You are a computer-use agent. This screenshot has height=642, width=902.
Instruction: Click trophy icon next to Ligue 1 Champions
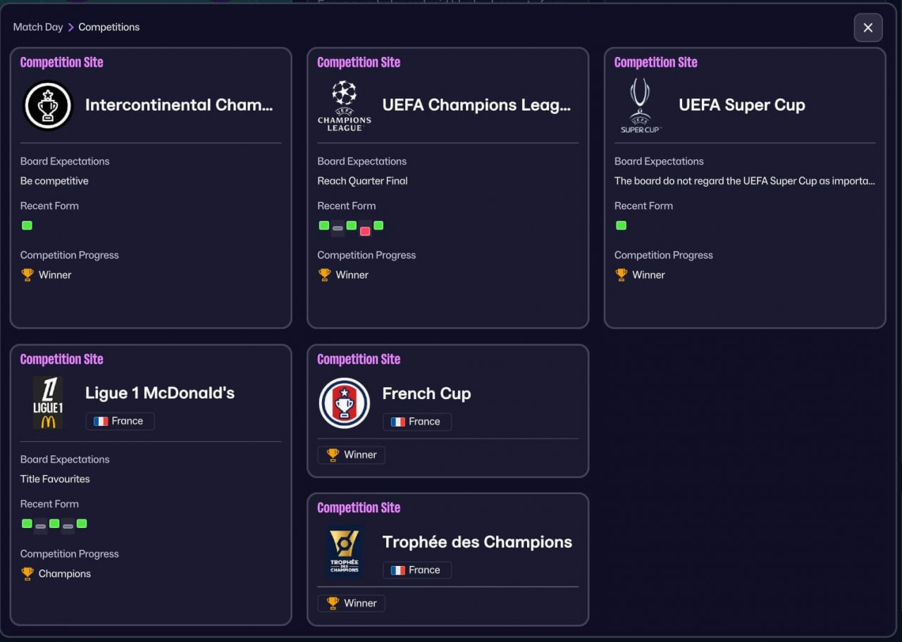click(27, 574)
